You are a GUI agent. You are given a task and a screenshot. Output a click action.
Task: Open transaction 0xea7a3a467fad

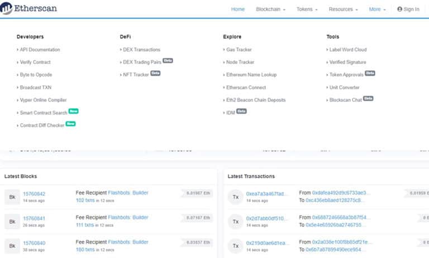tap(266, 194)
